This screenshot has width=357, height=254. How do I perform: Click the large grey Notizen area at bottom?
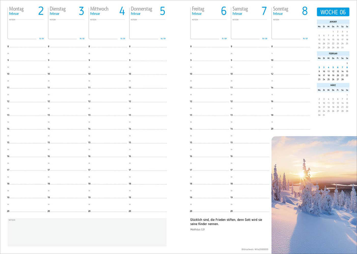(x=87, y=232)
